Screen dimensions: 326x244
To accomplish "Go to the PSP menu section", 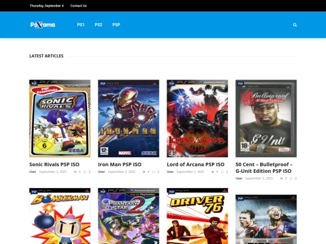I will pos(117,25).
